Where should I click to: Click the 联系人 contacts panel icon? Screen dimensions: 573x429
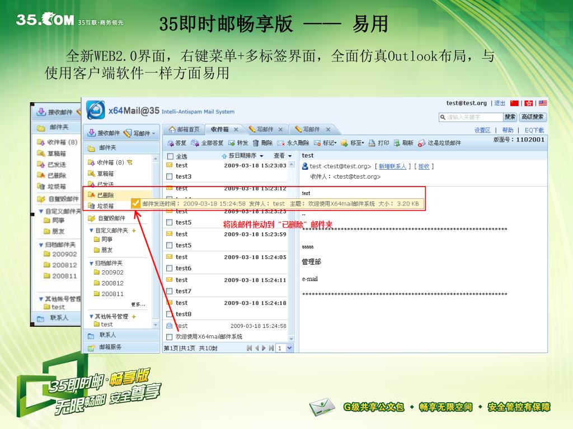point(91,335)
